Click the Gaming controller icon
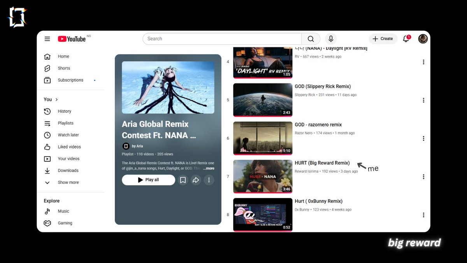467x263 pixels. 47,223
